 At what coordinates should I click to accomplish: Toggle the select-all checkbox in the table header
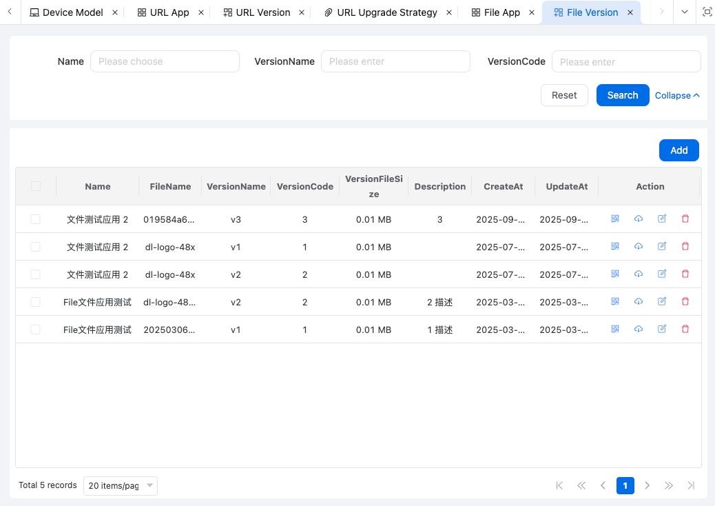pos(36,186)
